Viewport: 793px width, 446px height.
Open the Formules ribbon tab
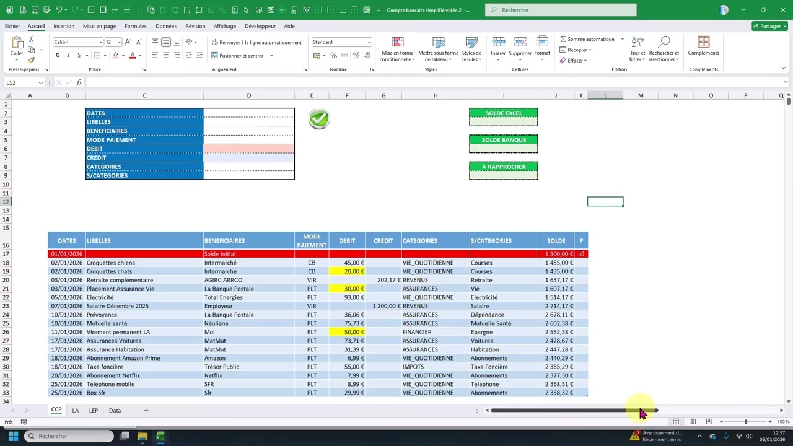[x=135, y=26]
